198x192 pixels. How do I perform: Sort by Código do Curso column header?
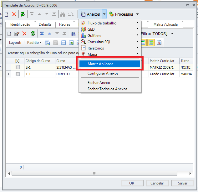coord(39,61)
